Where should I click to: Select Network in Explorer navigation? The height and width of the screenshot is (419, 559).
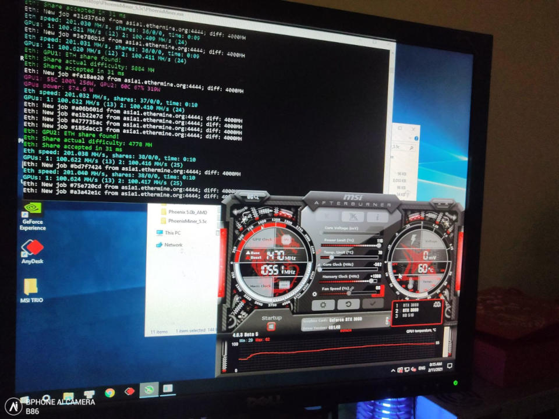[x=169, y=245]
